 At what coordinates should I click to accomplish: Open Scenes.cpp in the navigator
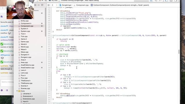[25, 88]
